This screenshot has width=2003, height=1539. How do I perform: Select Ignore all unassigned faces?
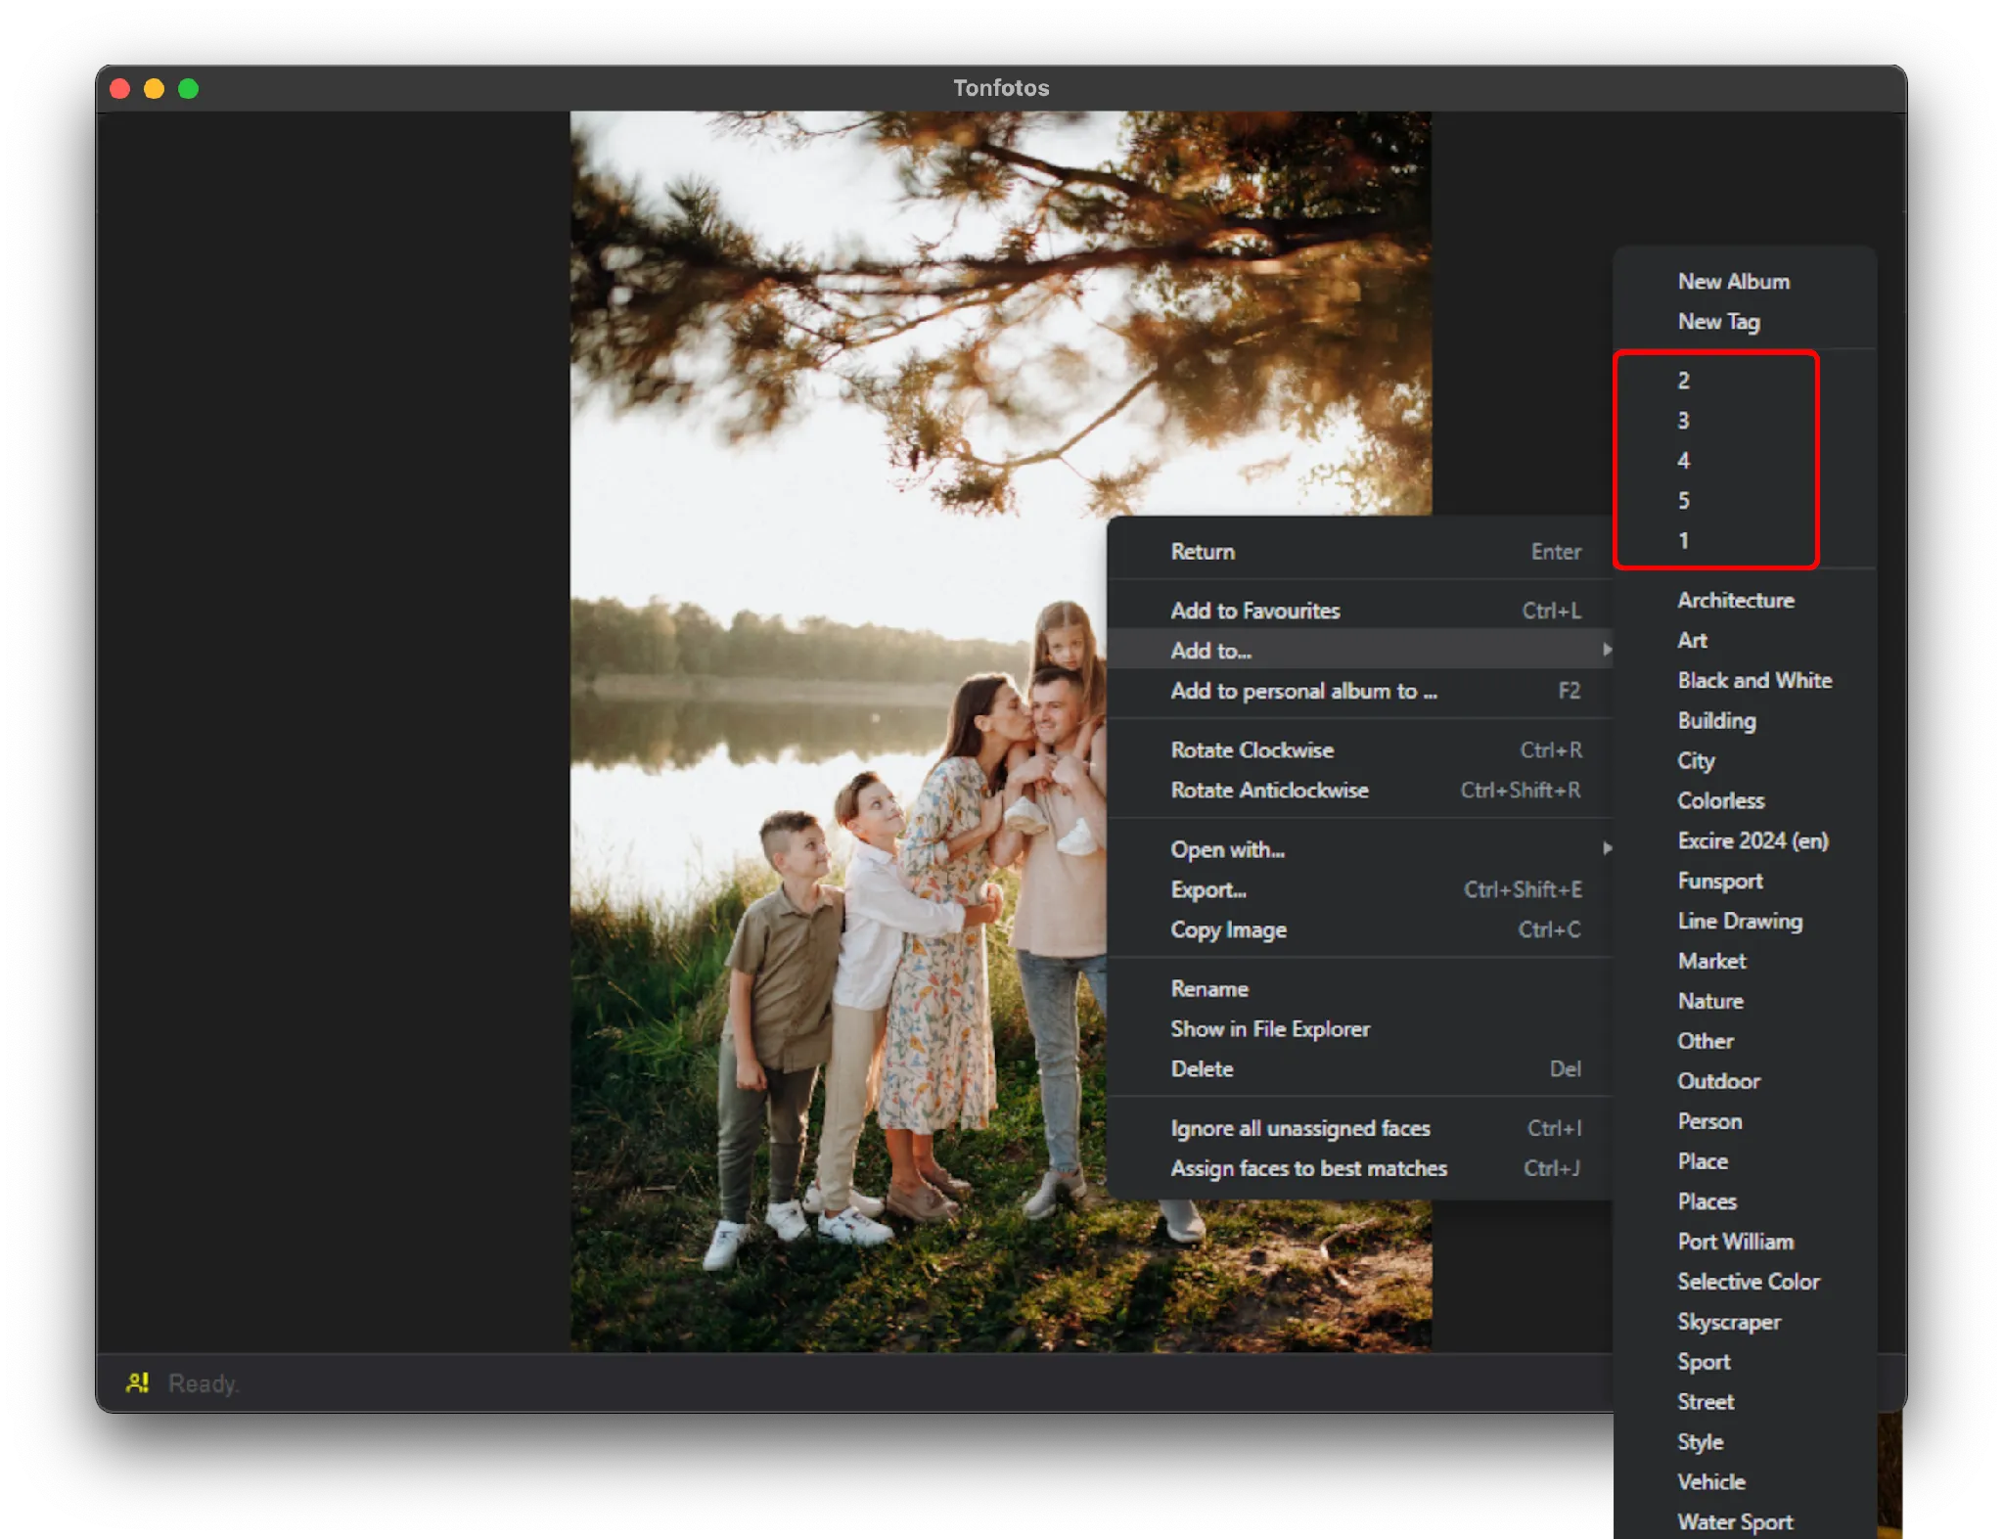click(x=1360, y=1128)
